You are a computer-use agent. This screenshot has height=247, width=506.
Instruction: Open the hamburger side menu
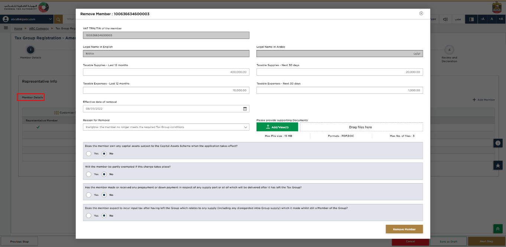coord(6,28)
